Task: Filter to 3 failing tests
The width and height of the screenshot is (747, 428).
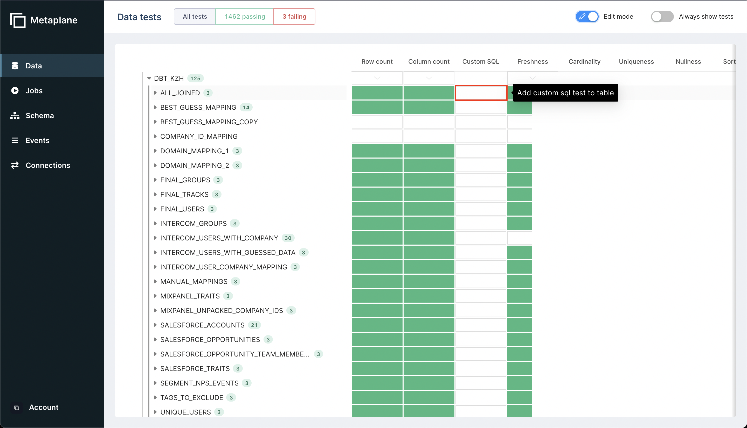Action: coord(294,17)
